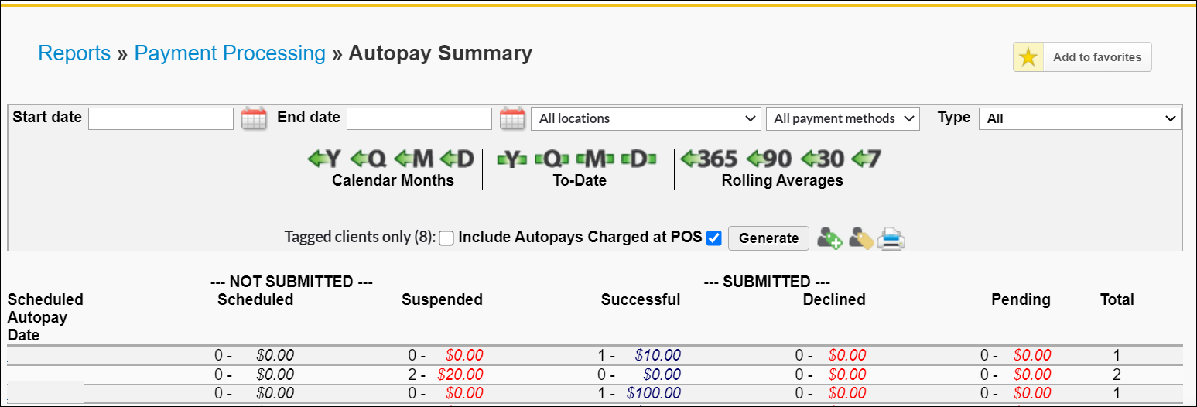This screenshot has width=1197, height=407.
Task: Apply 365-day rolling average range
Action: [x=709, y=159]
